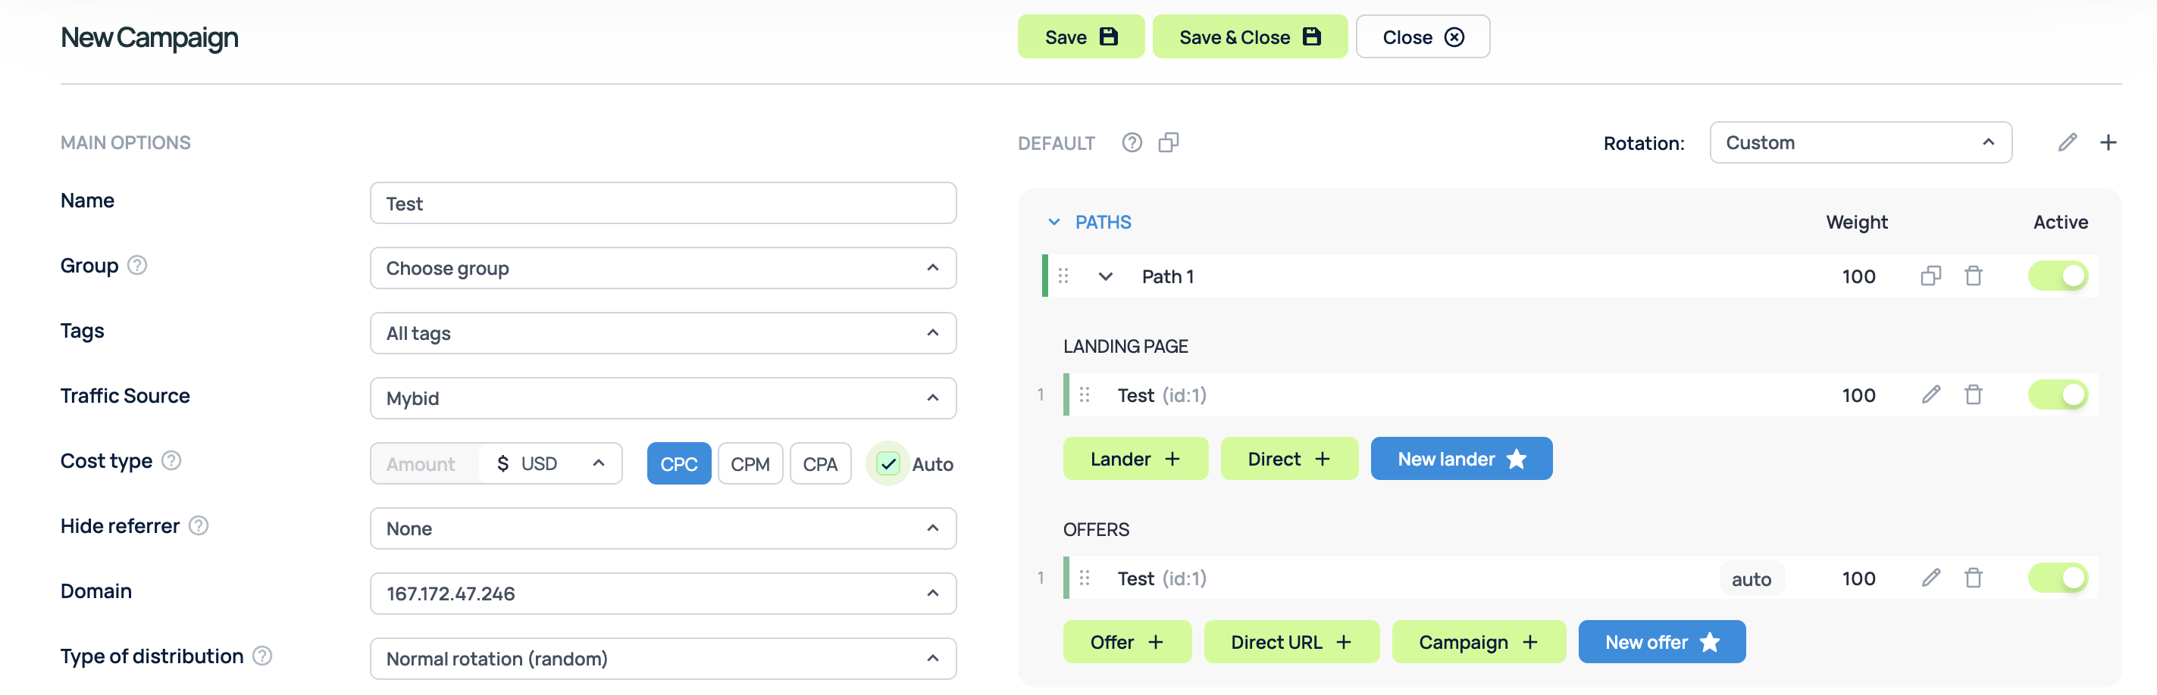Select the CPM cost type
The height and width of the screenshot is (695, 2157).
[750, 463]
